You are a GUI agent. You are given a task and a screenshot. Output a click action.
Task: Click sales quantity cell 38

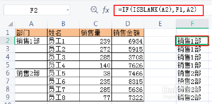96,73
